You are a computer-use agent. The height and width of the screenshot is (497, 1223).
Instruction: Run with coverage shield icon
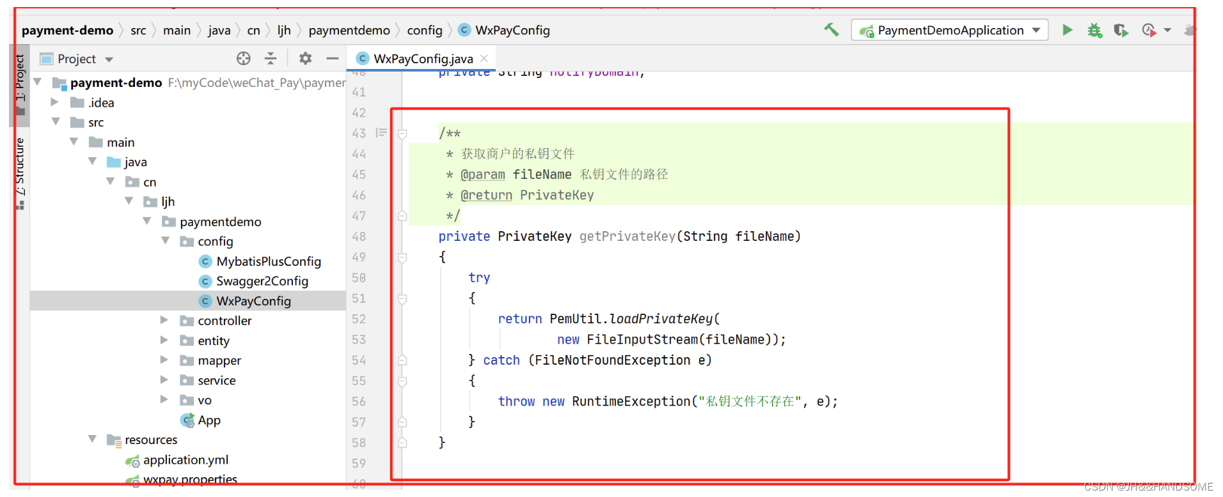tap(1121, 30)
